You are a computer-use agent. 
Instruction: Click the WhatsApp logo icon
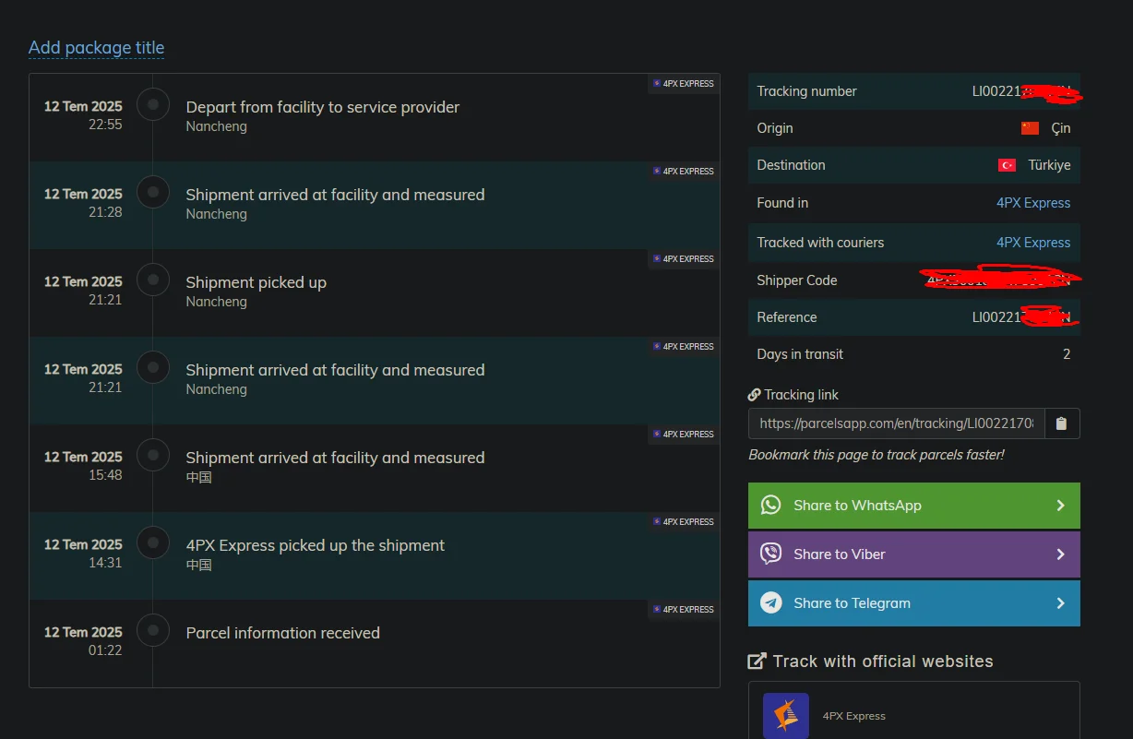click(770, 505)
